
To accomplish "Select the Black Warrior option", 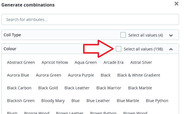I will click(x=109, y=88).
